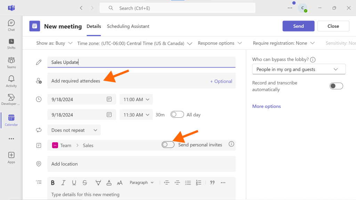Insert a numbered list
356x200 pixels.
pyautogui.click(x=199, y=183)
